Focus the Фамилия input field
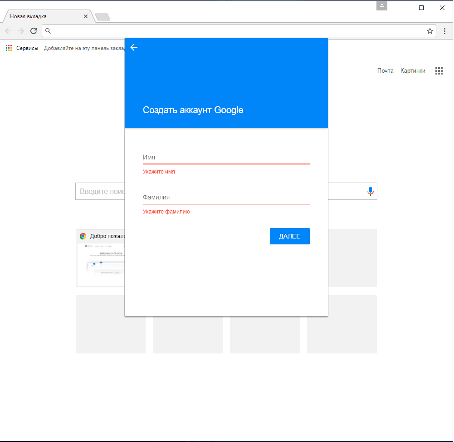 point(226,198)
